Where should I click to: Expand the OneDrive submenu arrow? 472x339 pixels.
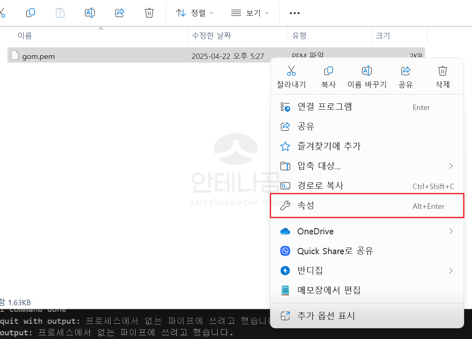click(451, 231)
